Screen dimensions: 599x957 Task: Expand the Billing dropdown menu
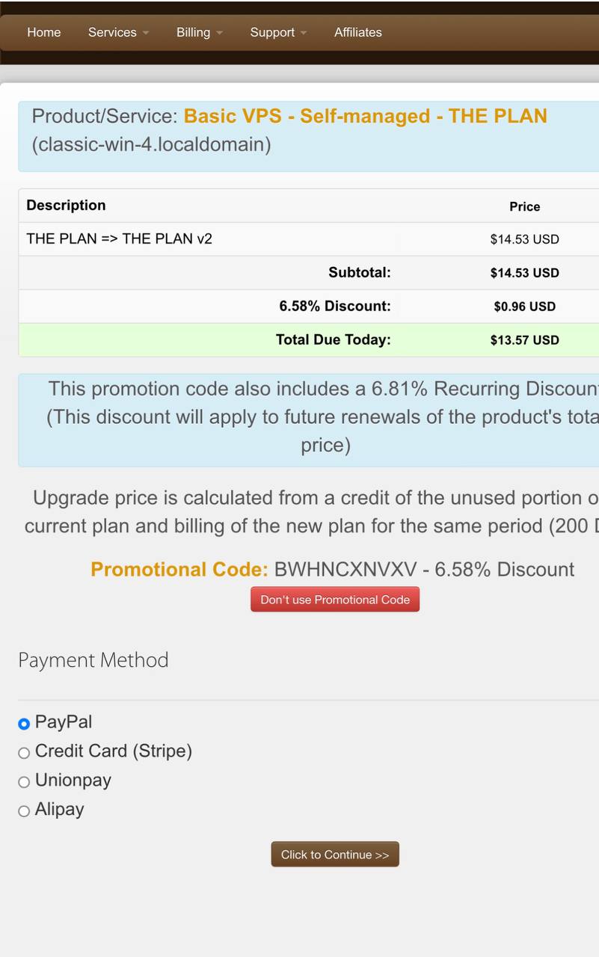199,32
